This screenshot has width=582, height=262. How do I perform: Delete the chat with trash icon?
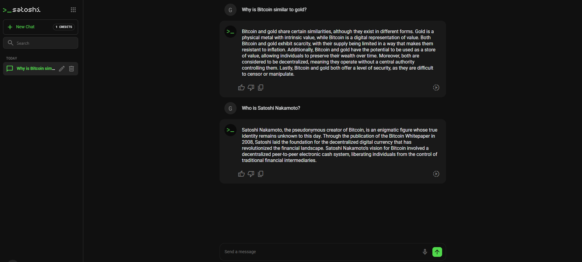71,69
